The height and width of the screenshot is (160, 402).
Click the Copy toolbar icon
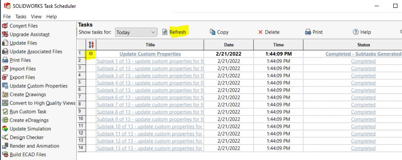coord(213,32)
